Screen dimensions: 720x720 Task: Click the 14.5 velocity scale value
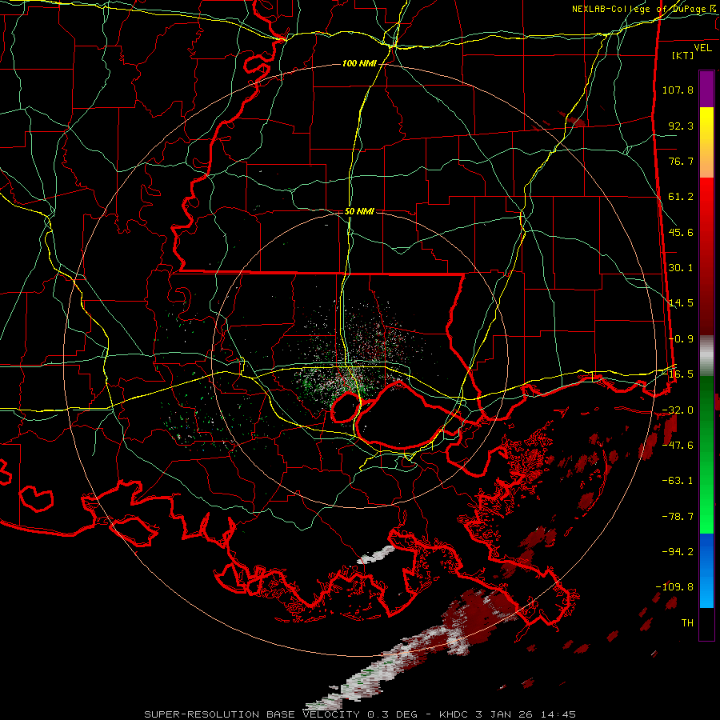tap(681, 303)
